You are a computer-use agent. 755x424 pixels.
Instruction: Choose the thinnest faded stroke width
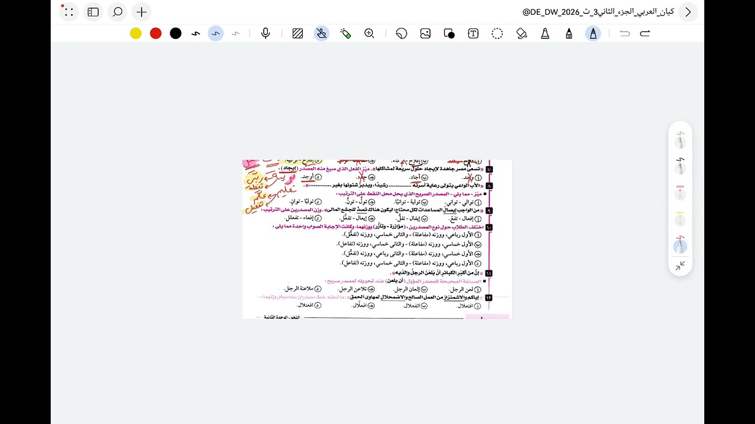(236, 34)
